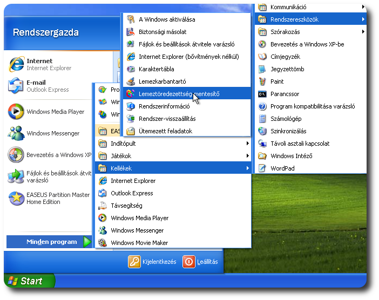Click the WordPad icon
The height and width of the screenshot is (300, 379).
(x=262, y=168)
